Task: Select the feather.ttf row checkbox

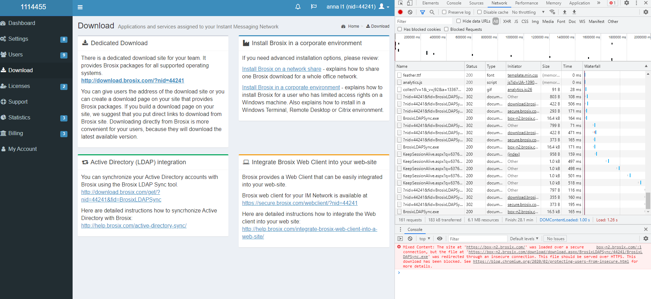Action: (x=399, y=75)
